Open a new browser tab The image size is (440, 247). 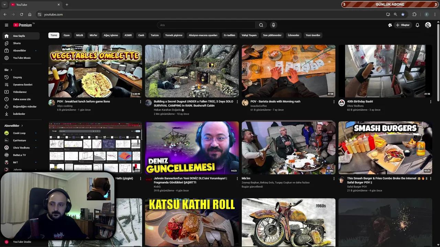click(x=67, y=4)
